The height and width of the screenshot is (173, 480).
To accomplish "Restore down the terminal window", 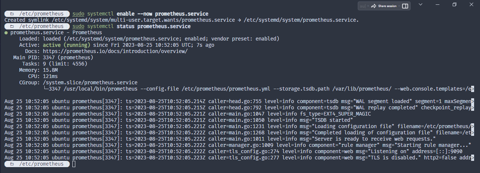I will point(455,4).
